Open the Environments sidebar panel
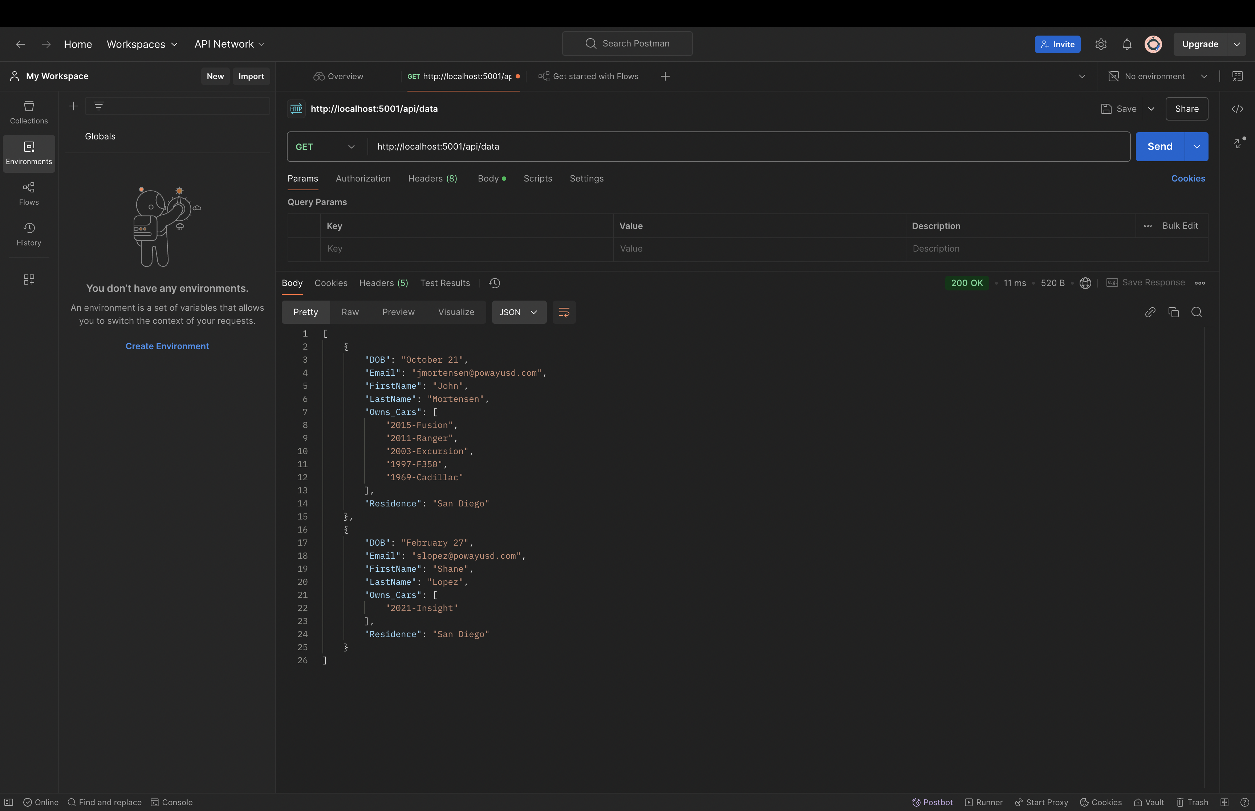The height and width of the screenshot is (811, 1255). click(x=29, y=153)
